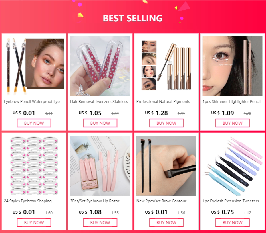
Task: Open the colorful eyelash extension tweezers image
Action: 232,165
